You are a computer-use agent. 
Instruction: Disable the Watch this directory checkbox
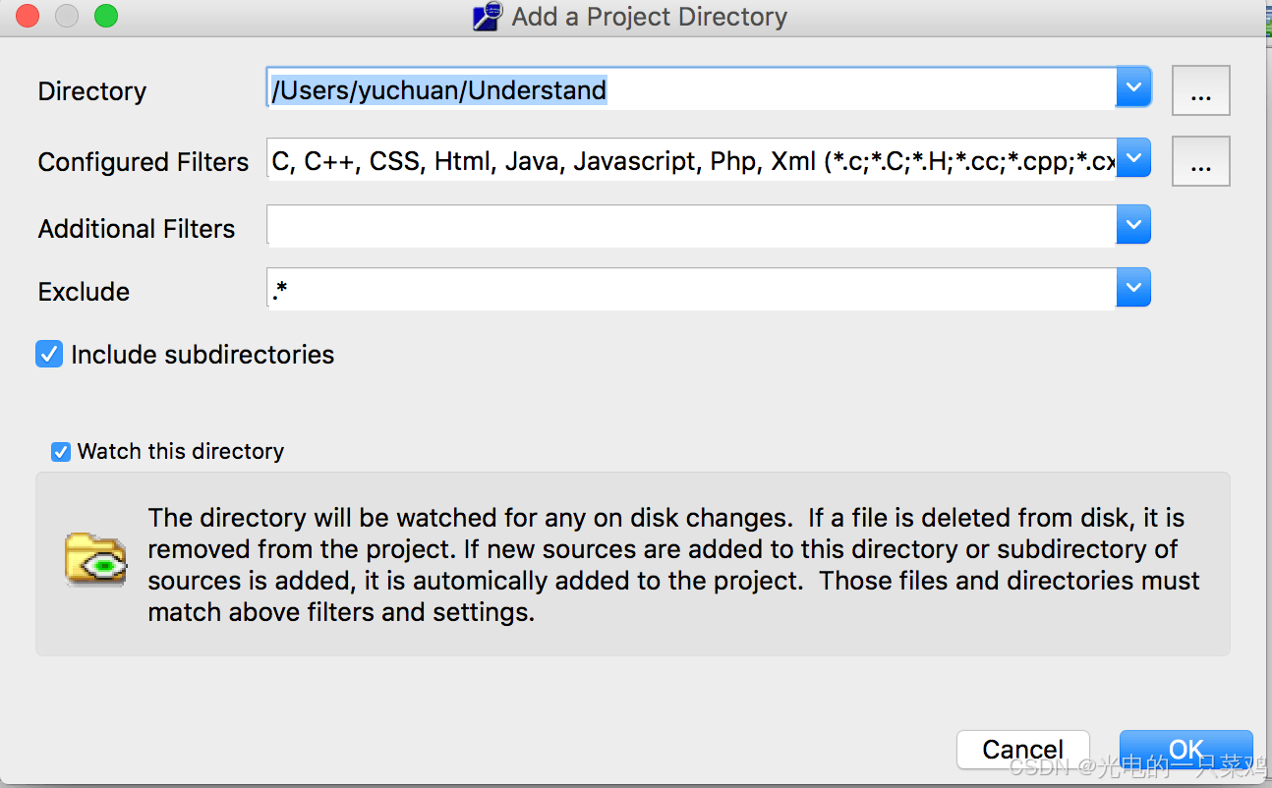click(61, 452)
